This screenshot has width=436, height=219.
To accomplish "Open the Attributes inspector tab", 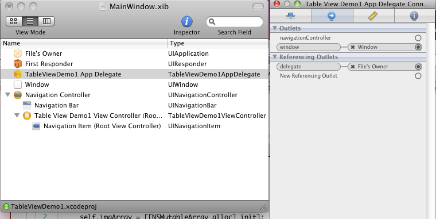I will coord(291,16).
